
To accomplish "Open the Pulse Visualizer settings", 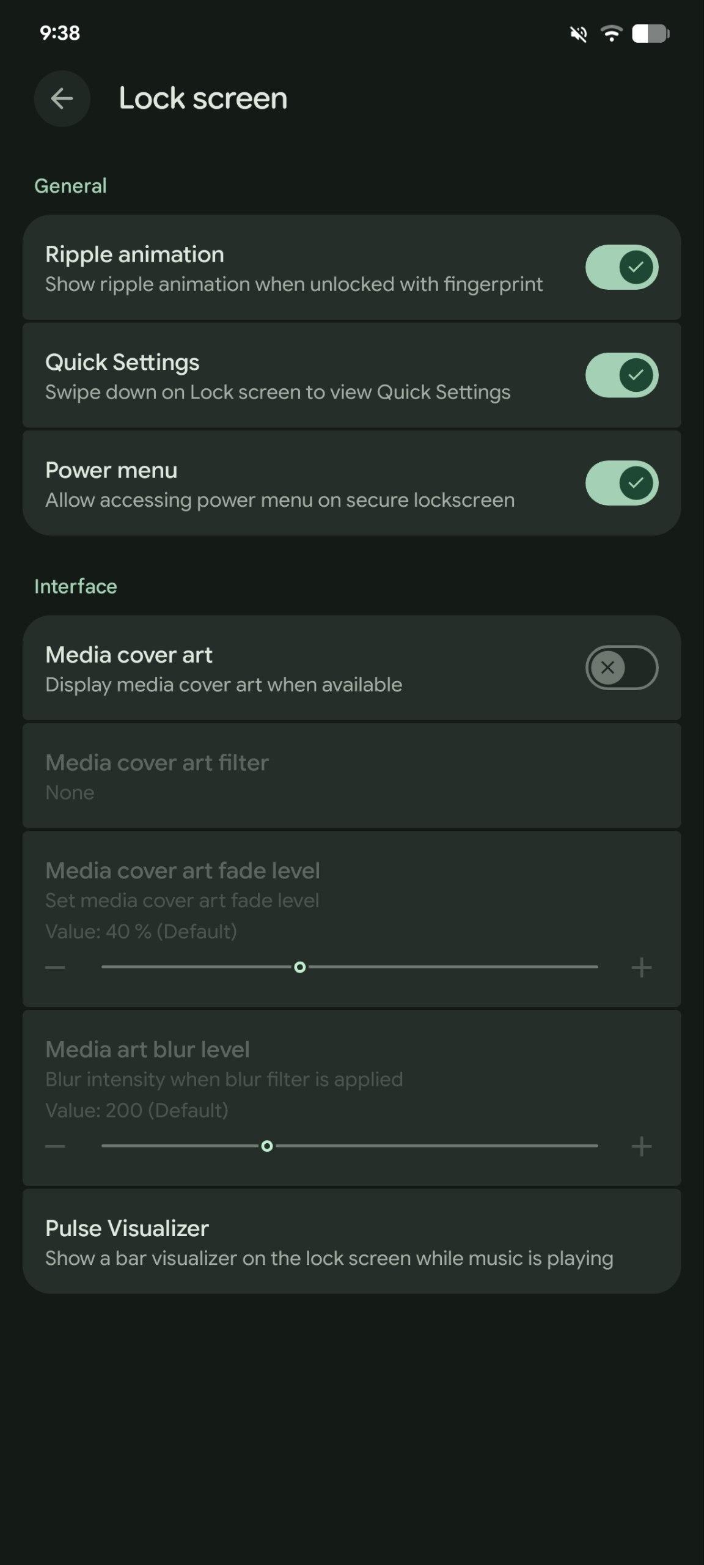I will (x=351, y=1242).
